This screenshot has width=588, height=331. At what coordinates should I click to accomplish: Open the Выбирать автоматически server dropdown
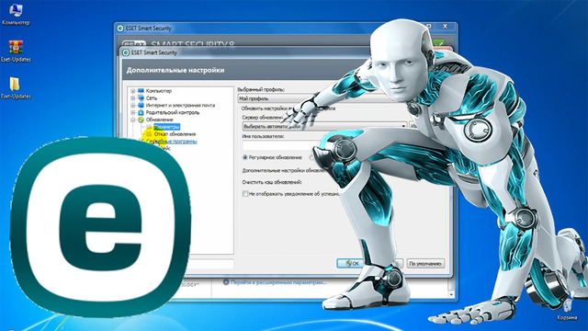tap(324, 127)
